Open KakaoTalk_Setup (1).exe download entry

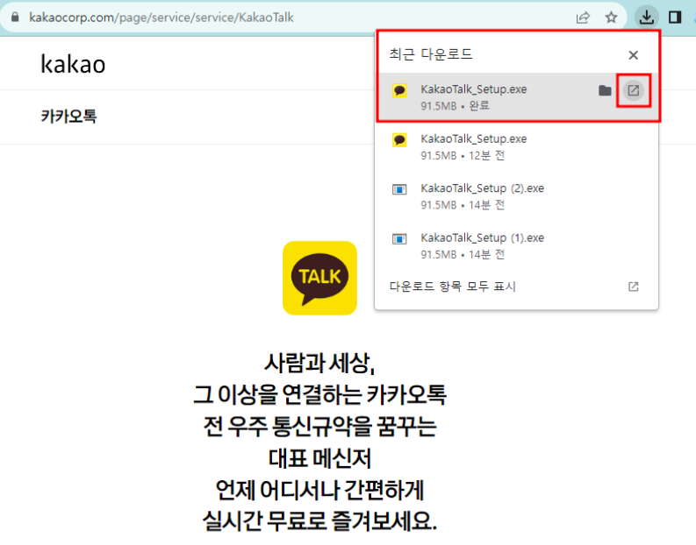[x=516, y=246]
